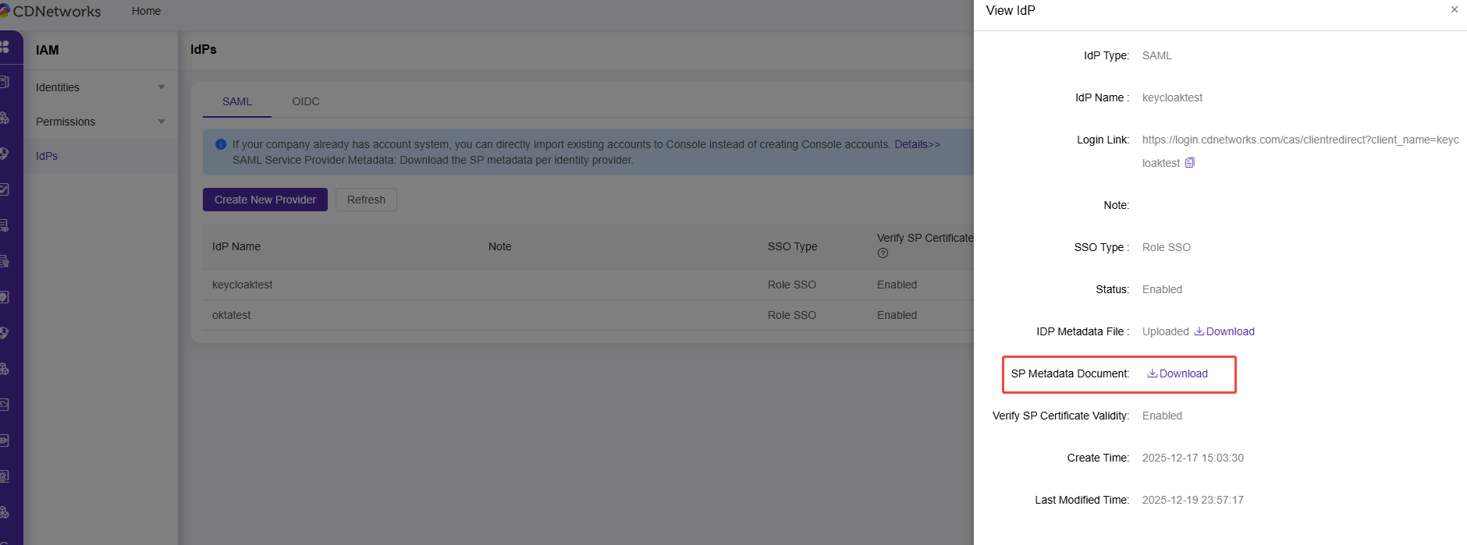
Task: Click the IdP Name value keycloaktest in panel
Action: tap(1172, 97)
